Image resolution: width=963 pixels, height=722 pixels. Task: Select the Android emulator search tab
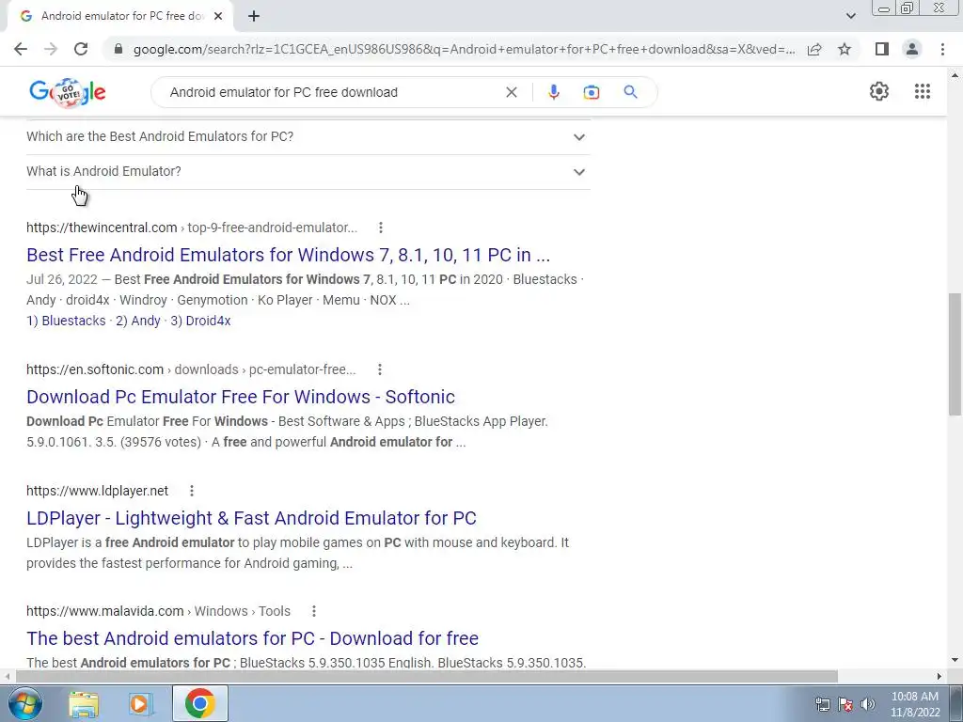pos(119,17)
